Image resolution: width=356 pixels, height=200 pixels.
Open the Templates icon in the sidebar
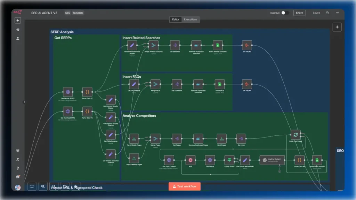point(18,151)
